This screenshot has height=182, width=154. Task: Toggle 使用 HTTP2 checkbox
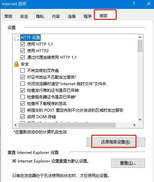pos(22,51)
